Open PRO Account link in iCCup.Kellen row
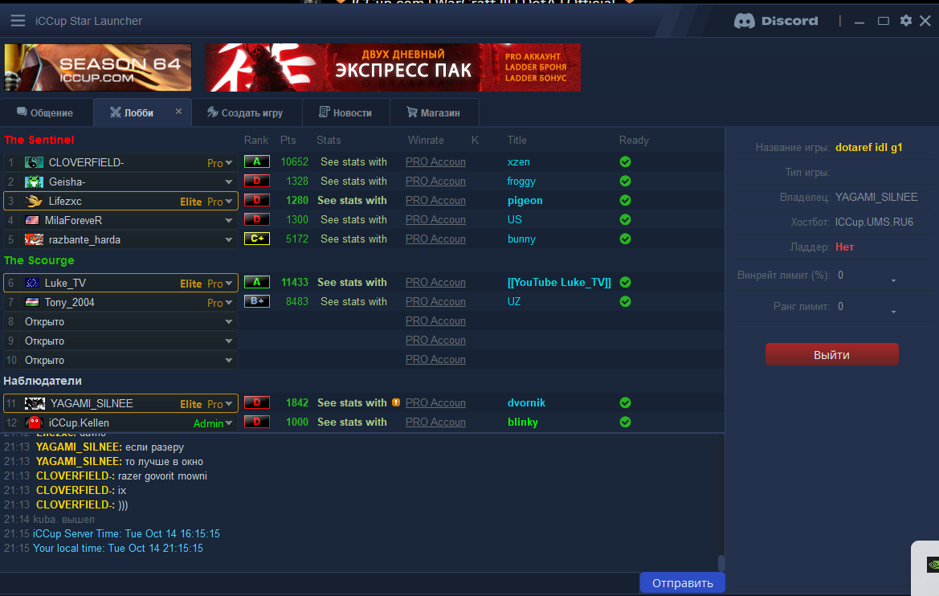Screen dimensions: 939x596 [435, 422]
